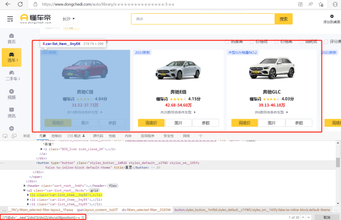Switch to the 控制台 DevTools tab
Viewport: 341px width, 220px height.
click(x=57, y=136)
